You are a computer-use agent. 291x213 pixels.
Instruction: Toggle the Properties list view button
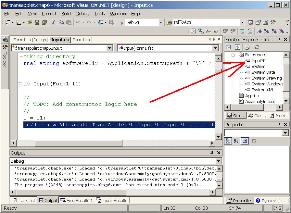(x=245, y=141)
